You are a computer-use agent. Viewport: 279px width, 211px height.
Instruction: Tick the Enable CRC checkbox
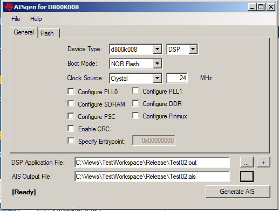[71, 129]
